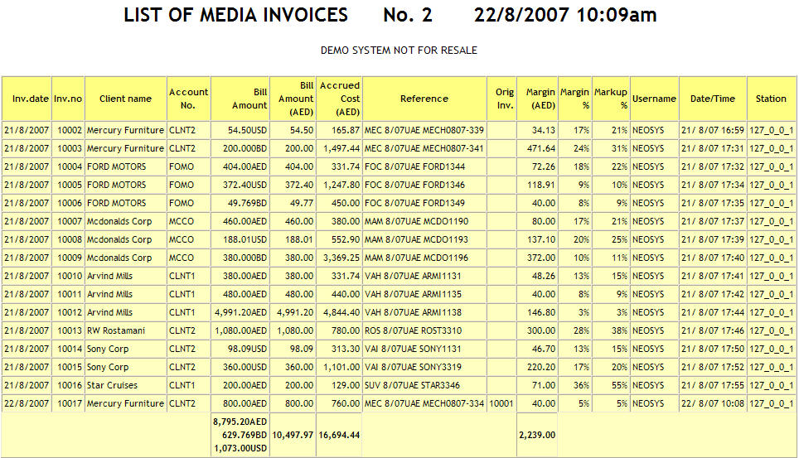Screen dimensions: 799x458
Task: Select invoice number 10013 cell
Action: [x=68, y=330]
